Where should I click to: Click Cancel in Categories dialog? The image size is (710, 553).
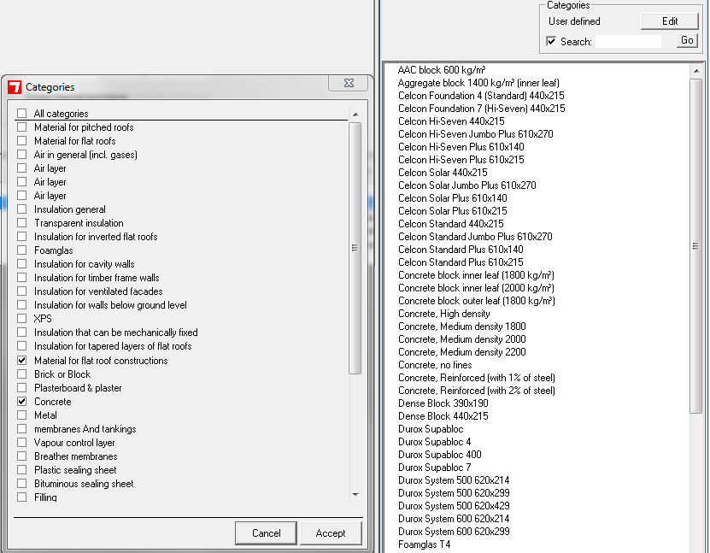267,533
